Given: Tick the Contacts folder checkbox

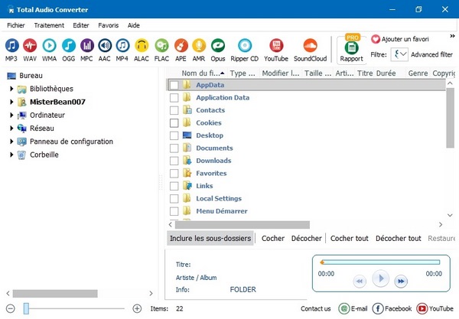Looking at the screenshot, I should 174,110.
